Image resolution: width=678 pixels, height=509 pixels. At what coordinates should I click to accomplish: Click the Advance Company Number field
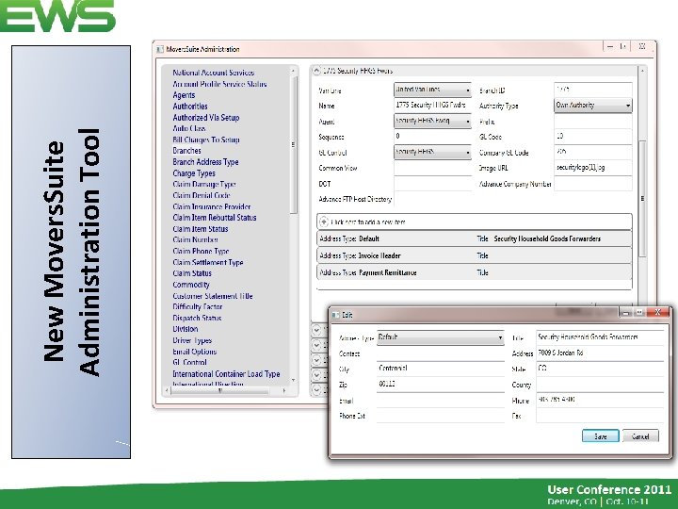click(x=593, y=184)
